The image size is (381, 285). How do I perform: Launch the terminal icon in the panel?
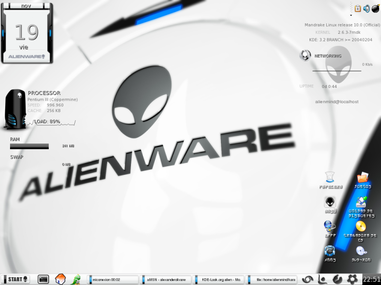43,279
